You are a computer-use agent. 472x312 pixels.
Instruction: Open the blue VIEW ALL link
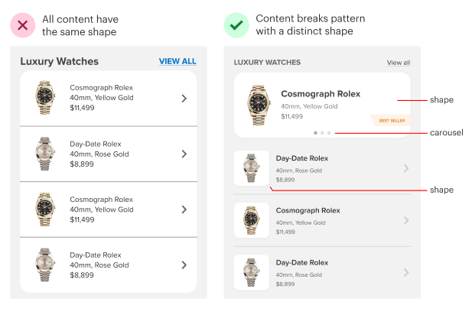click(x=177, y=61)
